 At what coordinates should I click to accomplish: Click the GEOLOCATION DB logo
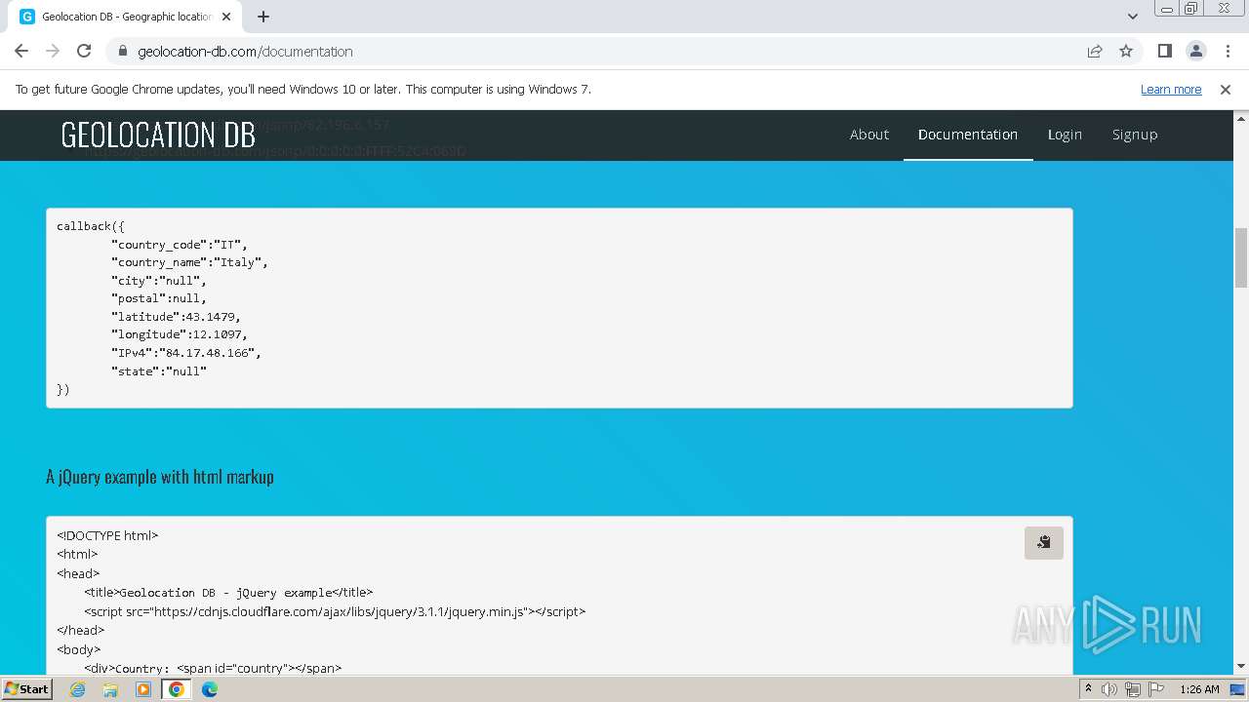coord(158,135)
